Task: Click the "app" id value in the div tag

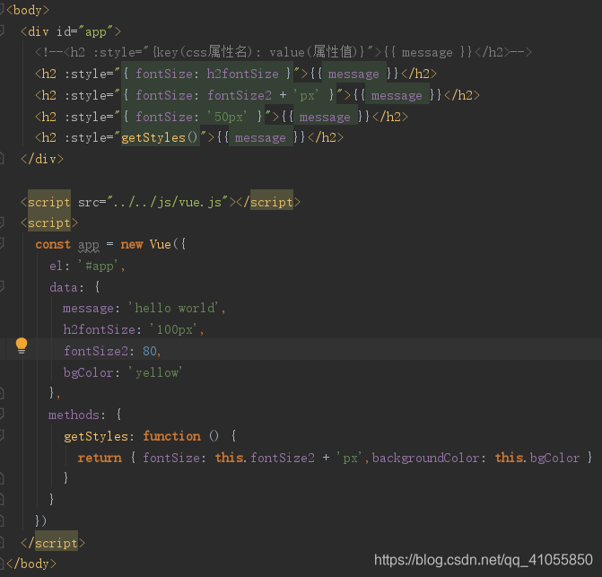Action: [x=95, y=31]
